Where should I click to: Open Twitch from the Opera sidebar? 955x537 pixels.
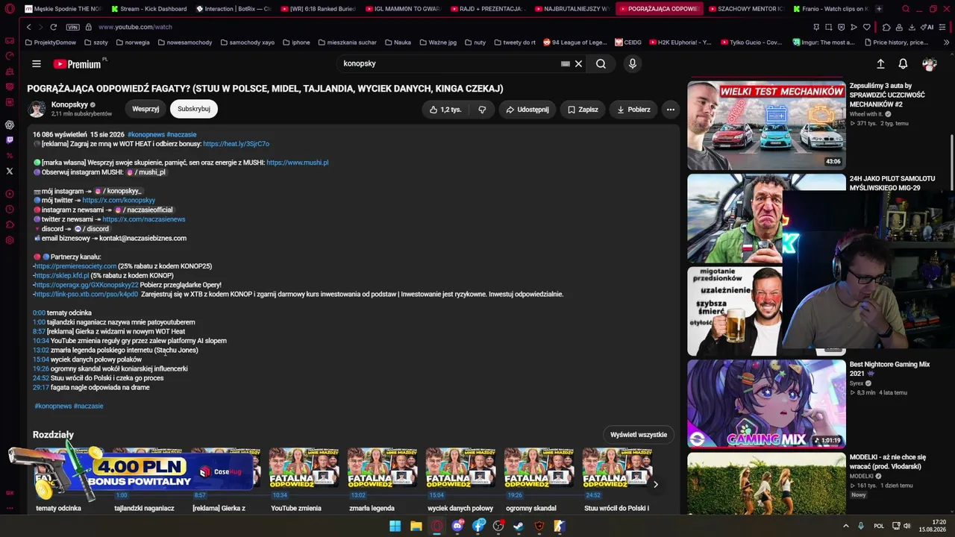pyautogui.click(x=9, y=139)
